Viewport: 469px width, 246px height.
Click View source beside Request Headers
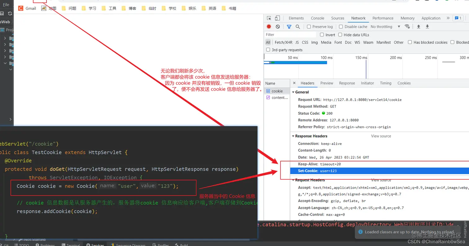tap(381, 180)
